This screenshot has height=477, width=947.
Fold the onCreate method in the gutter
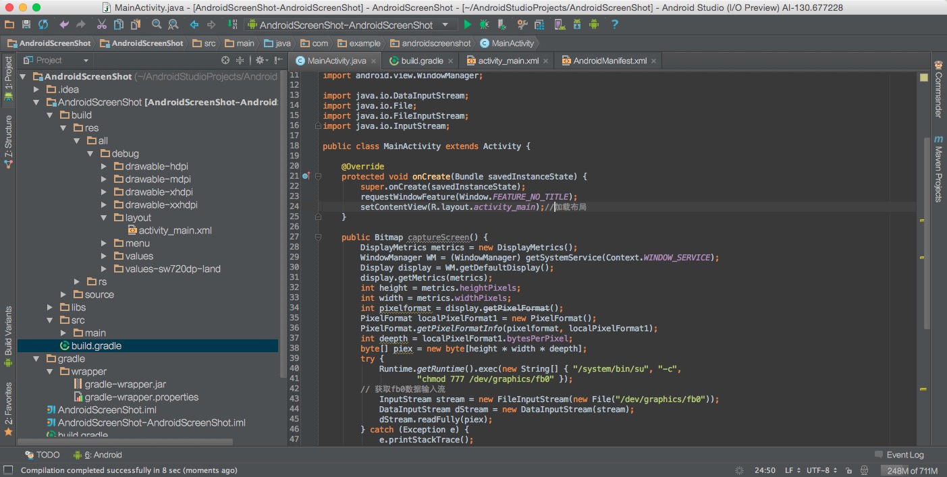click(x=318, y=177)
